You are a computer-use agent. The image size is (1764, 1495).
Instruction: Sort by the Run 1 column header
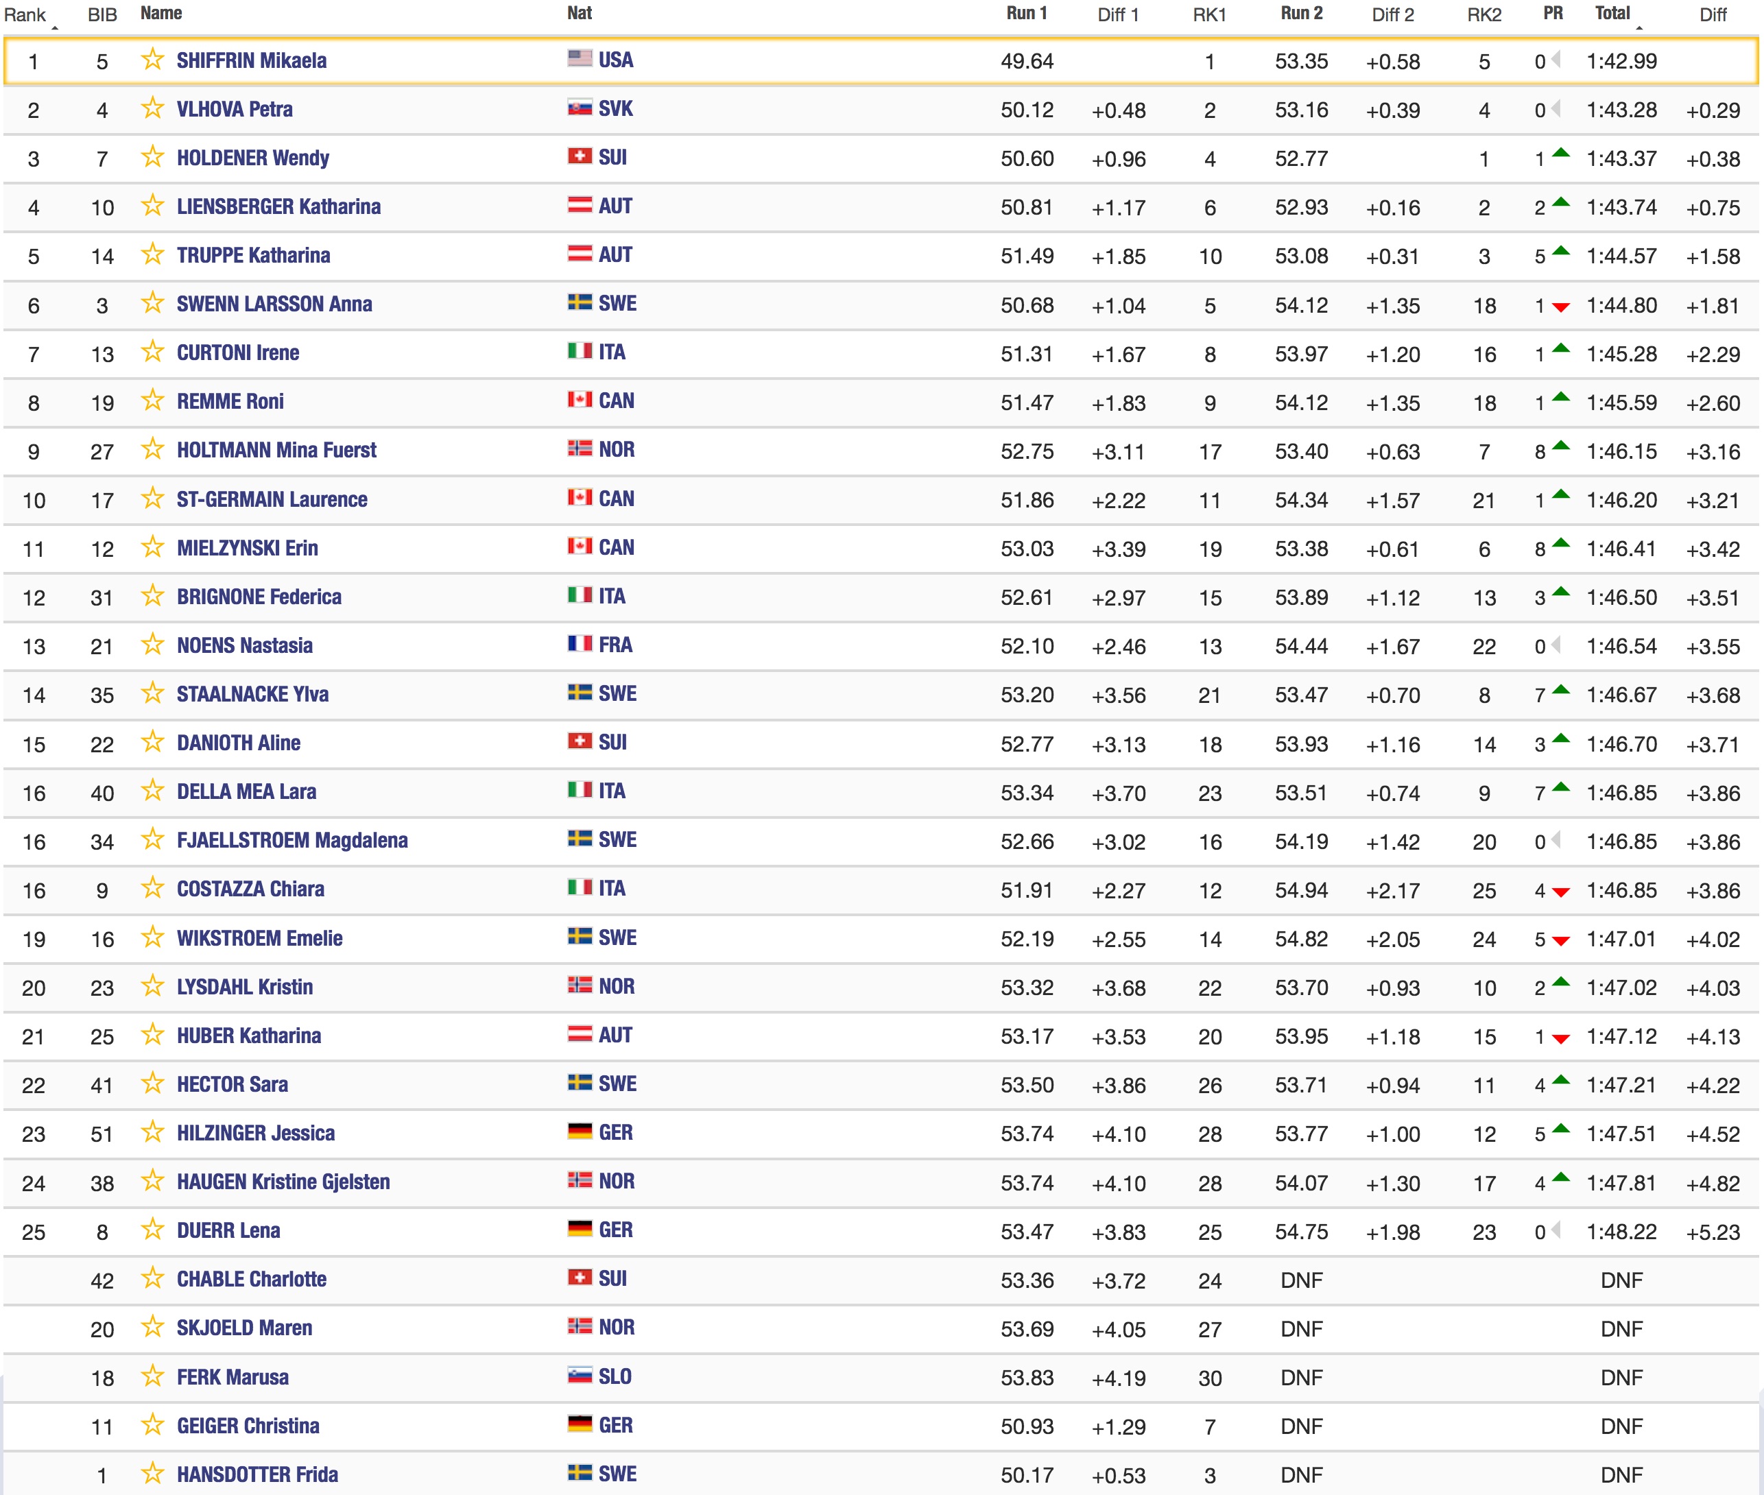(1027, 14)
